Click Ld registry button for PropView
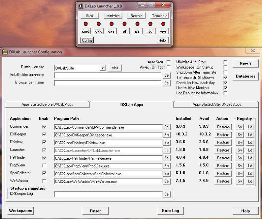Viewport: 262px width, 219px height. (x=250, y=166)
